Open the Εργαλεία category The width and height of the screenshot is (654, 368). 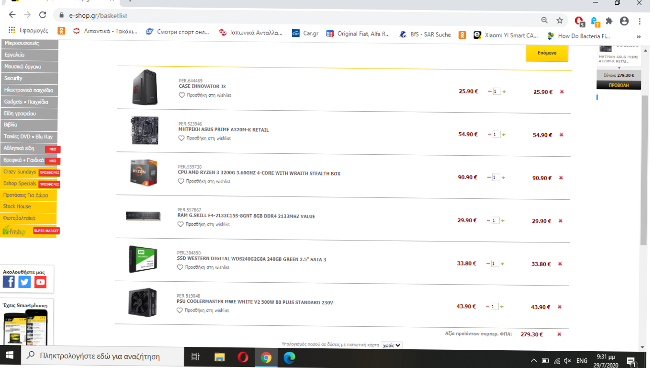click(29, 55)
